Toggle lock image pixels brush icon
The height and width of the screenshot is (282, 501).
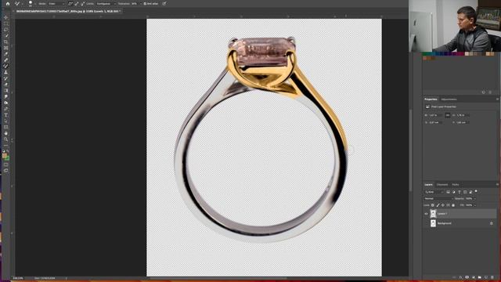[438, 205]
